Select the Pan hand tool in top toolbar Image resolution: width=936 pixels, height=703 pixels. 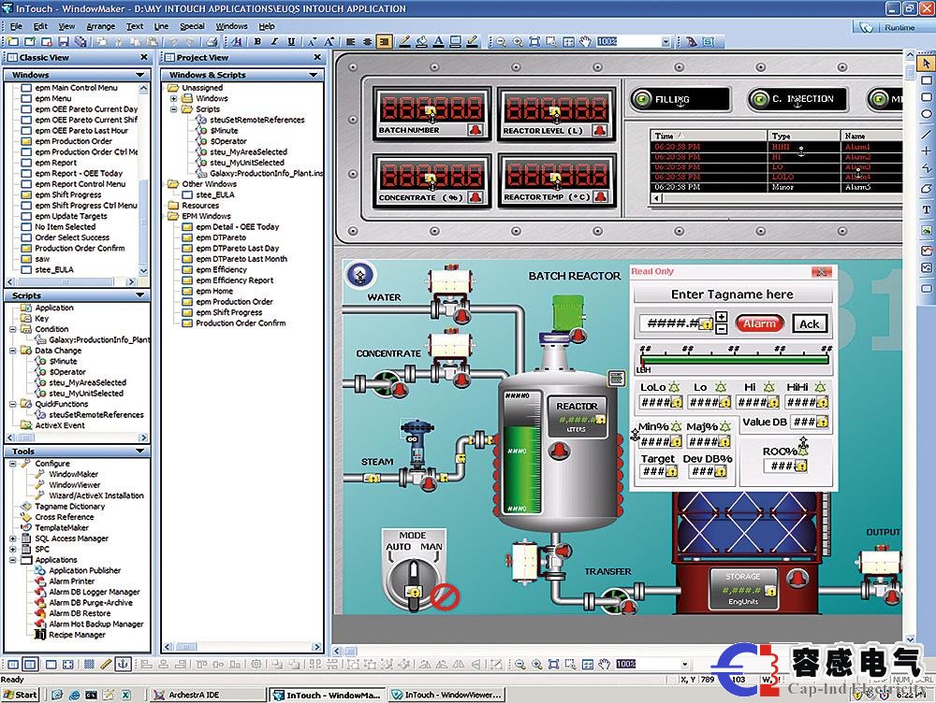585,42
